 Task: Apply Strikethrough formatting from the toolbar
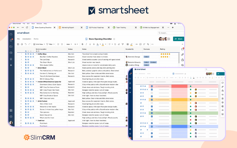pos(94,44)
